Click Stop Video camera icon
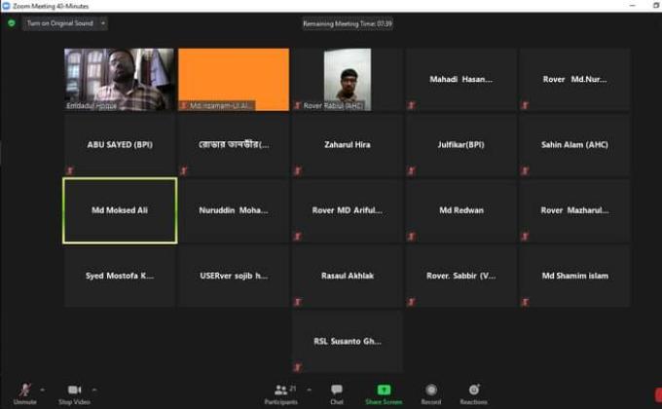This screenshot has width=662, height=409. (x=74, y=390)
